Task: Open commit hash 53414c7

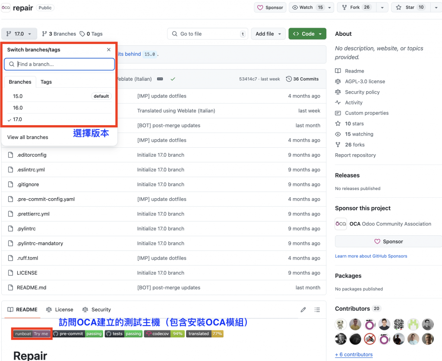Action: click(248, 79)
